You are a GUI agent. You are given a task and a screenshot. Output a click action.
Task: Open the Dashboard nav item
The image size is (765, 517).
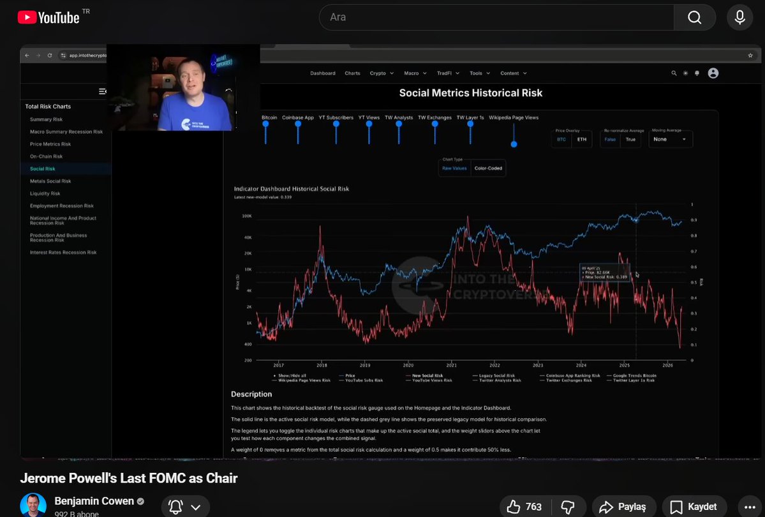pyautogui.click(x=322, y=73)
